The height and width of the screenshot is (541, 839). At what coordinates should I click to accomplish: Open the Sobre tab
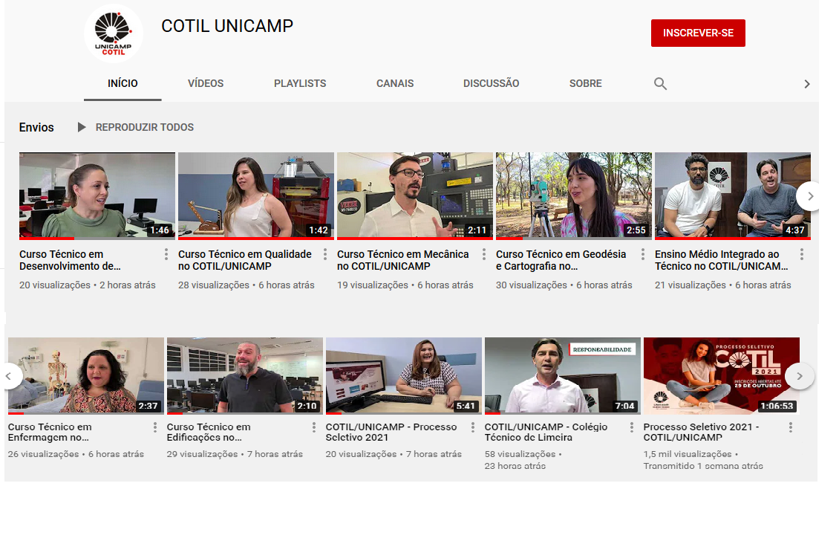click(x=585, y=83)
